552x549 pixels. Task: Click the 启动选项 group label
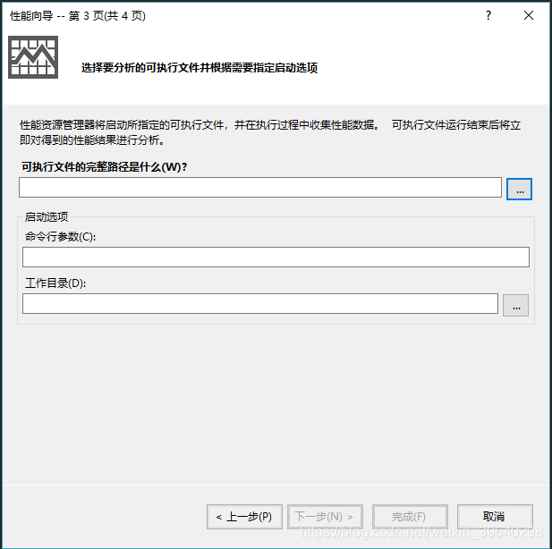(x=47, y=216)
